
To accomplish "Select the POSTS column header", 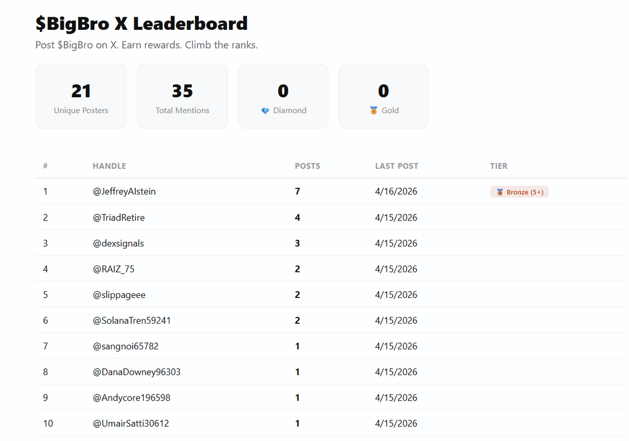I will click(x=308, y=166).
